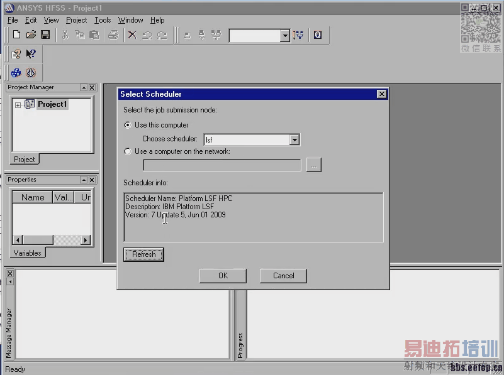
Task: Click the Undo arrow icon
Action: pyautogui.click(x=147, y=35)
